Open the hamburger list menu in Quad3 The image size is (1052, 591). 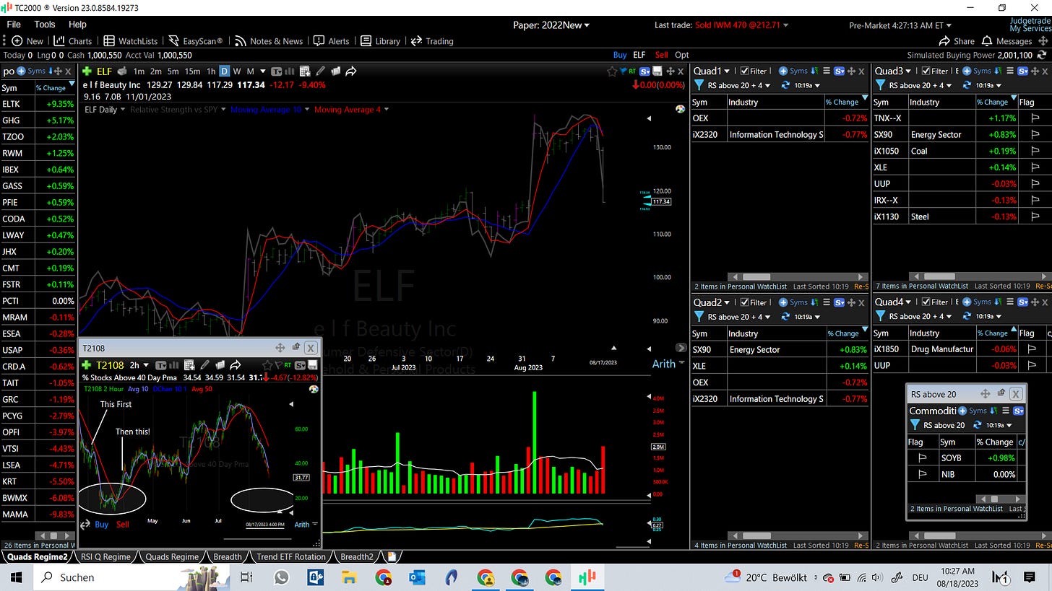coord(1010,71)
